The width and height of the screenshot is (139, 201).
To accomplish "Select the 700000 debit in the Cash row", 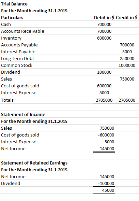I will tap(104, 24).
